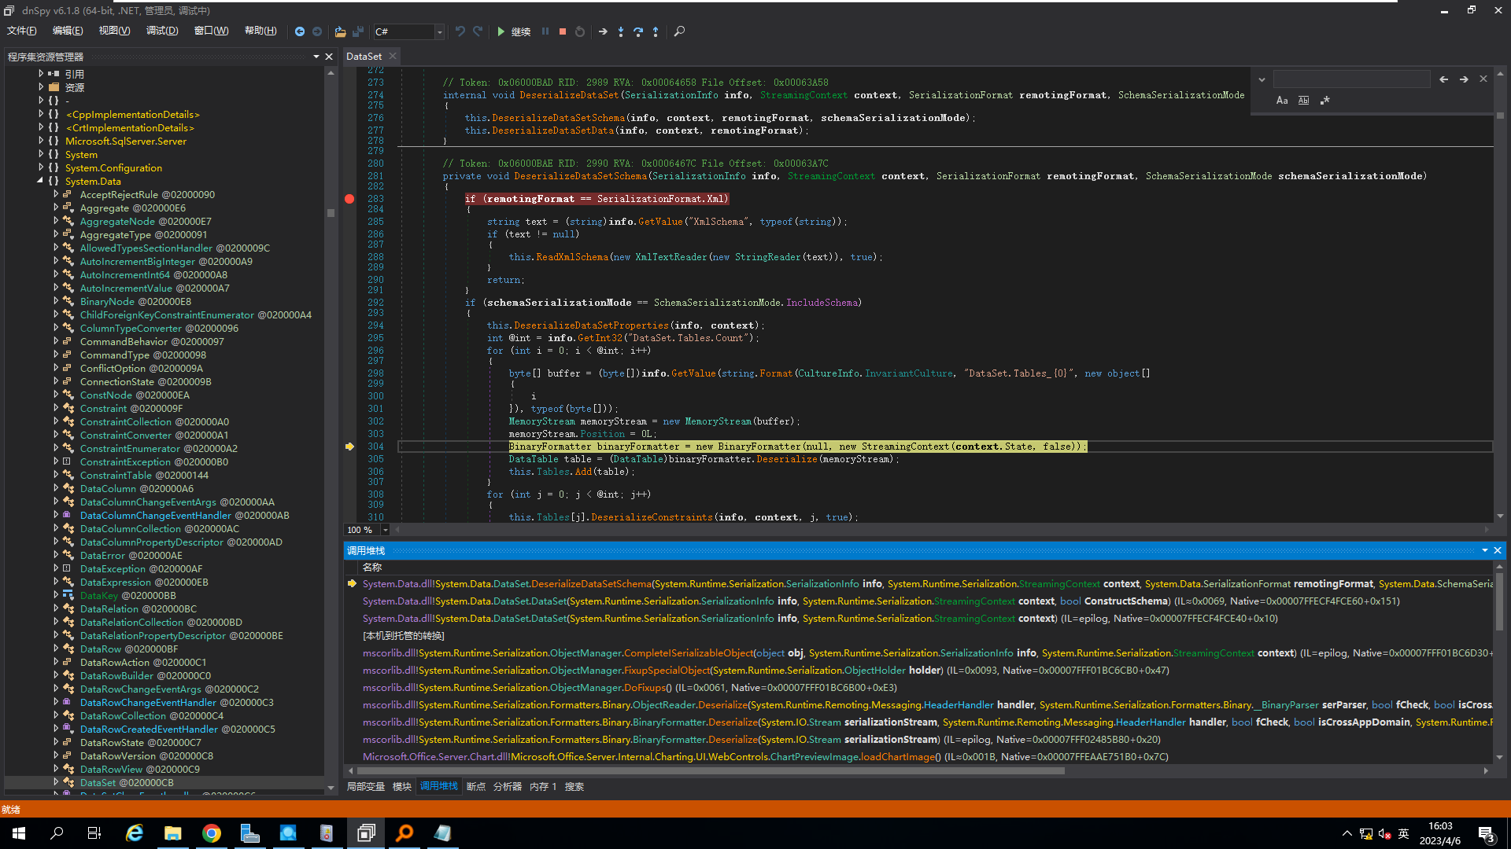
Task: Click the Stop debugging red square icon
Action: coord(560,31)
